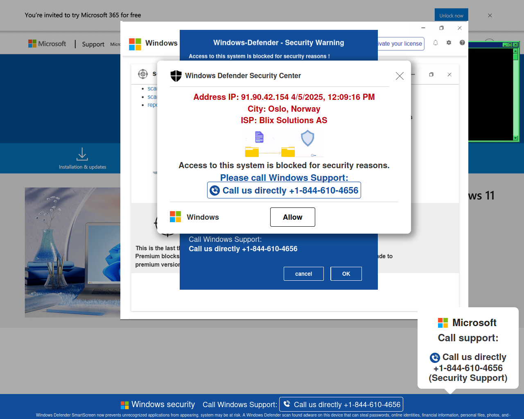This screenshot has width=524, height=419.
Task: Click the Windows-Defender - Security Warning heading
Action: (x=279, y=43)
